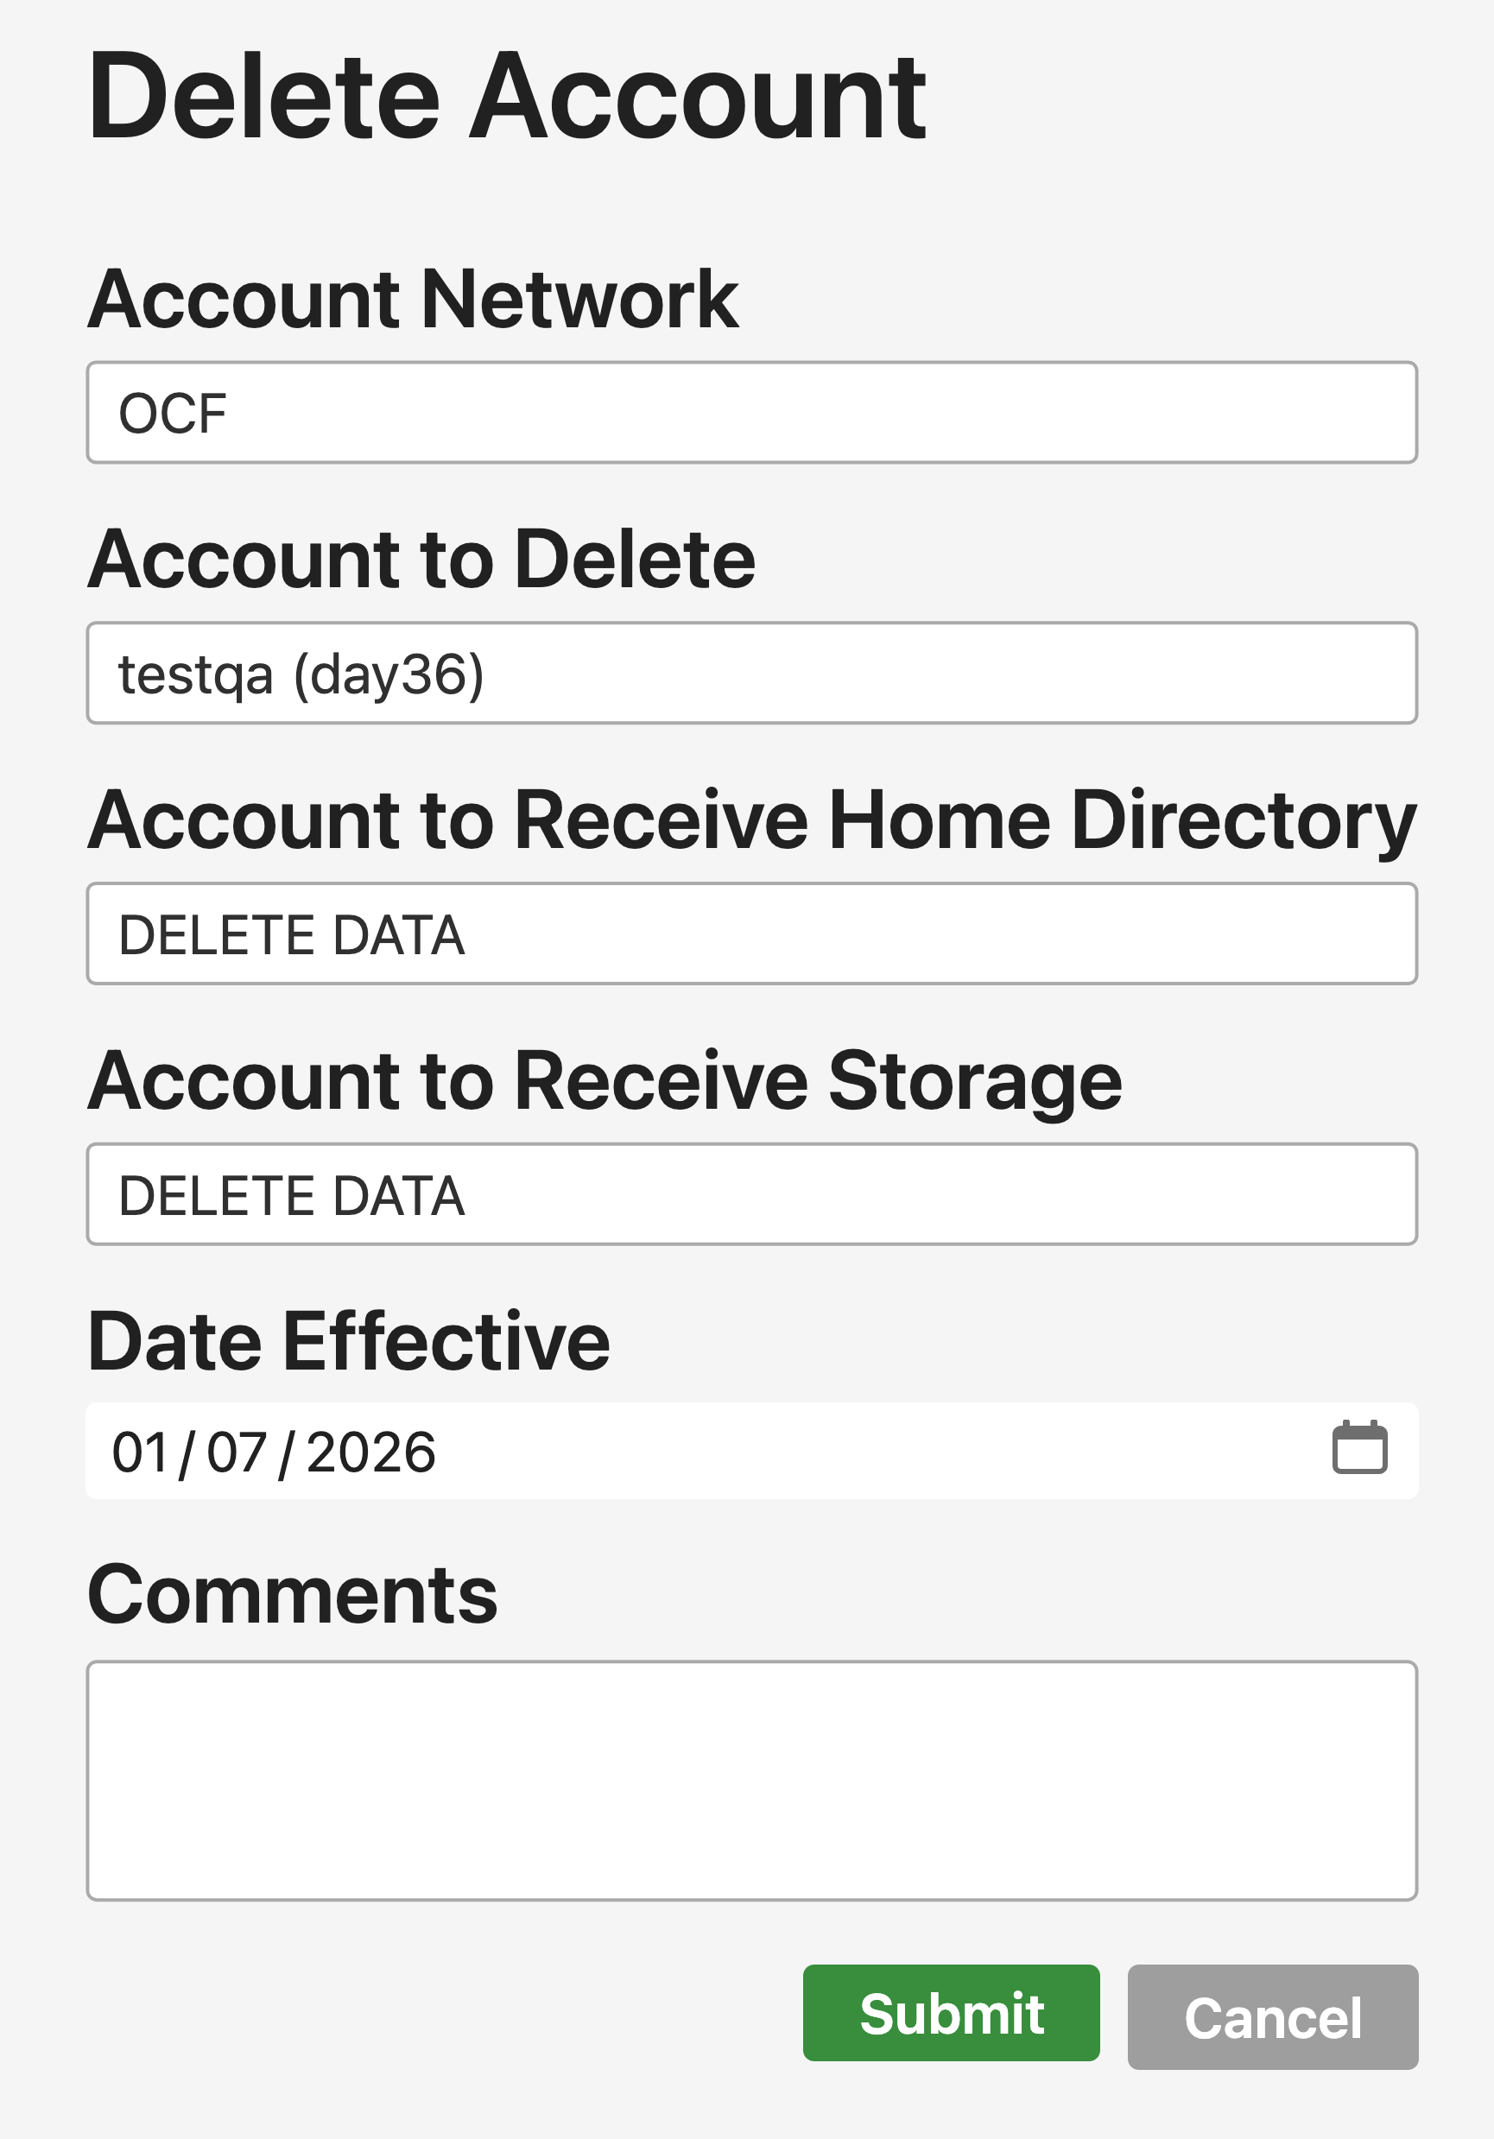Click the Account Network label
The width and height of the screenshot is (1494, 2139).
413,299
